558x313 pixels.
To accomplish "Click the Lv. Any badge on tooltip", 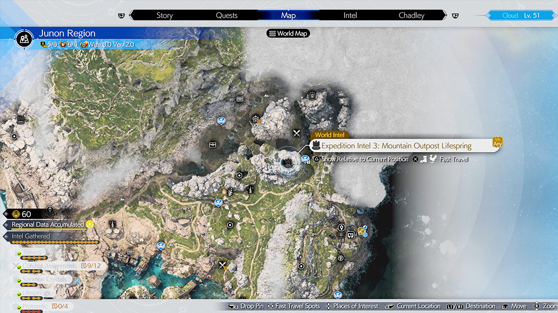I will coord(498,142).
